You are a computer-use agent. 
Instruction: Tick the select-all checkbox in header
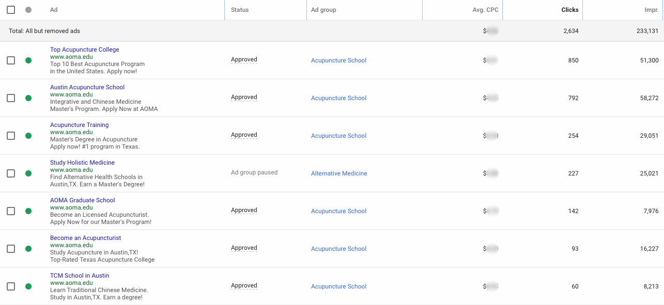tap(11, 10)
